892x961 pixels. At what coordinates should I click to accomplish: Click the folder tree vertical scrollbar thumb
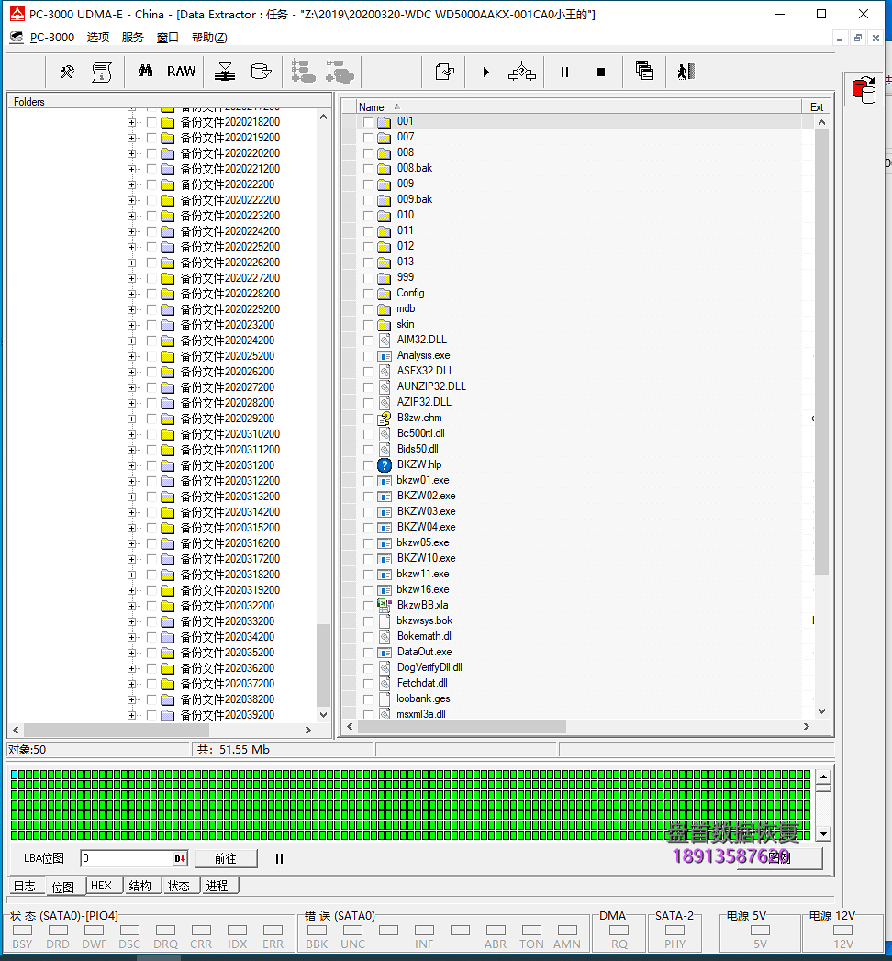(x=323, y=665)
